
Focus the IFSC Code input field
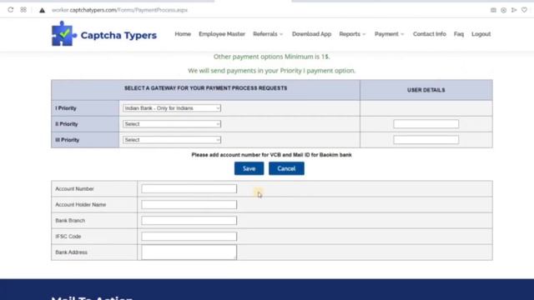189,237
